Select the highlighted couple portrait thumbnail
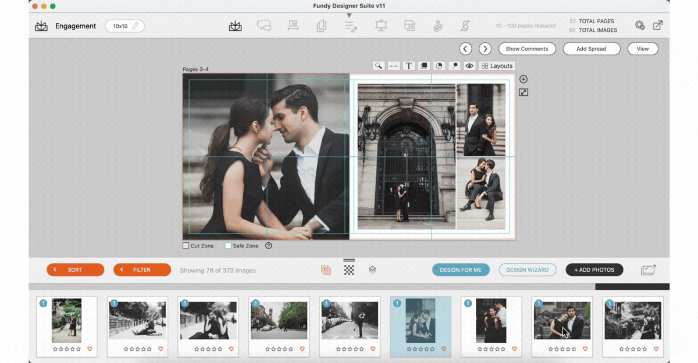Screen dimensions: 698x363 [x=421, y=326]
